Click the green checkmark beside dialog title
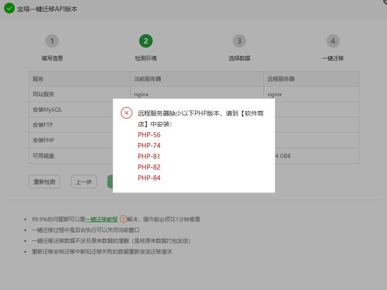The width and height of the screenshot is (387, 290). coord(9,8)
